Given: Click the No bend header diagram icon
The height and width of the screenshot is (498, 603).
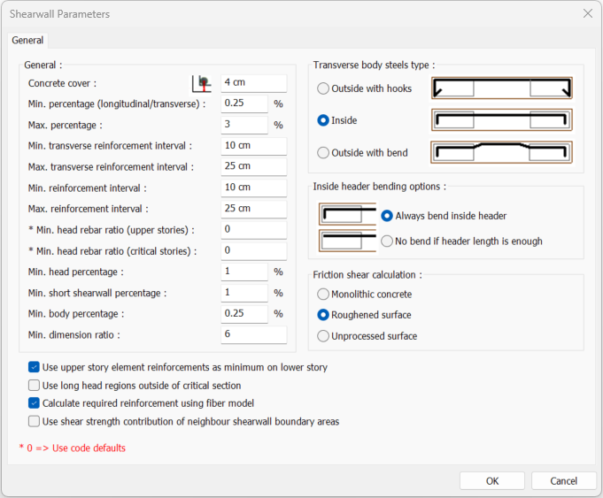Looking at the screenshot, I should 347,241.
